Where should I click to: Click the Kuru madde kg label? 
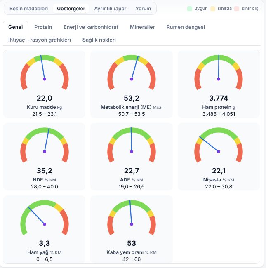pyautogui.click(x=44, y=107)
